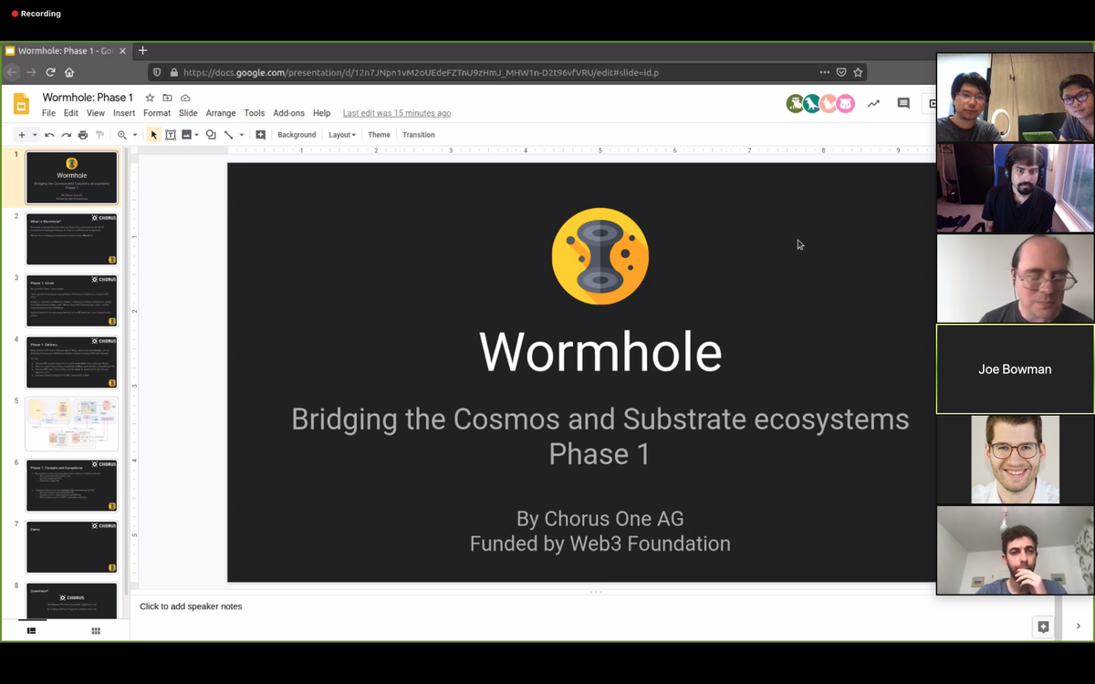This screenshot has width=1095, height=684.
Task: Select the Shape tool
Action: [211, 135]
